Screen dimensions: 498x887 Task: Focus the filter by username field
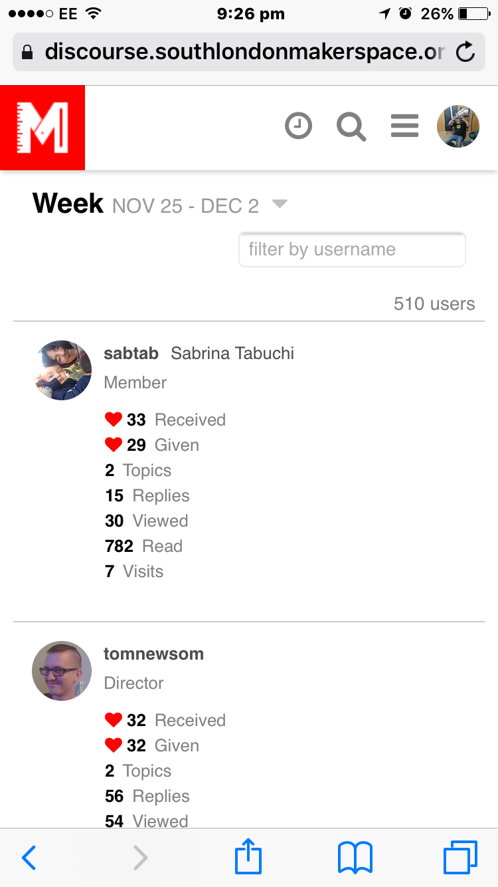[x=352, y=249]
